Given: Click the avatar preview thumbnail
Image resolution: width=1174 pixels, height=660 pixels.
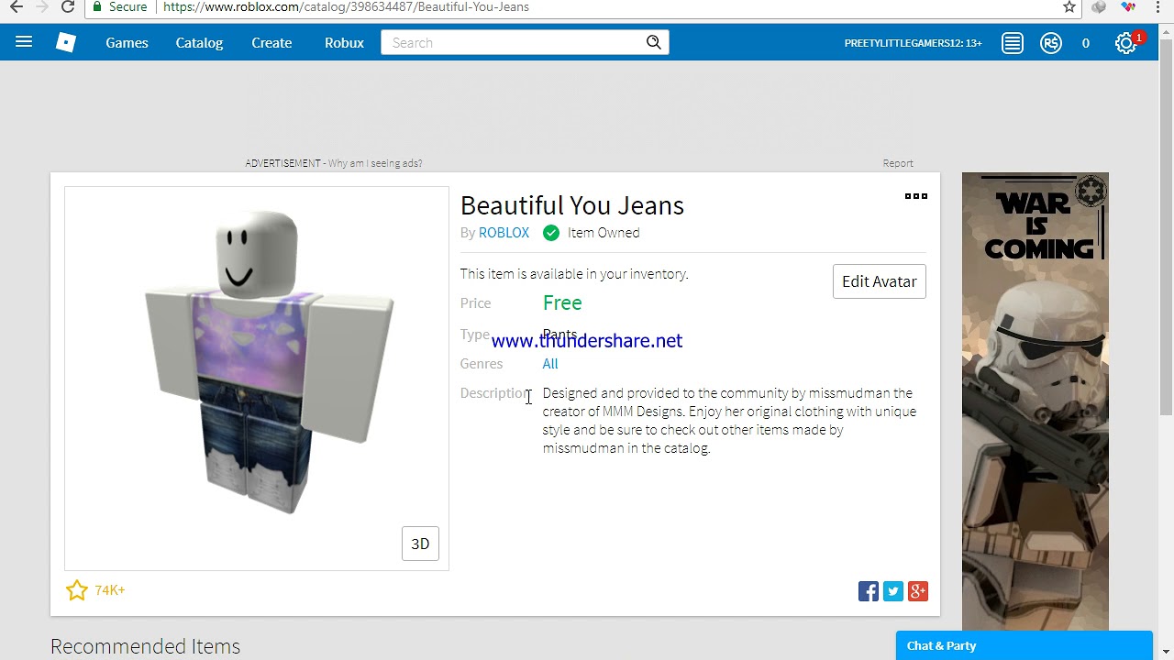Looking at the screenshot, I should 257,379.
